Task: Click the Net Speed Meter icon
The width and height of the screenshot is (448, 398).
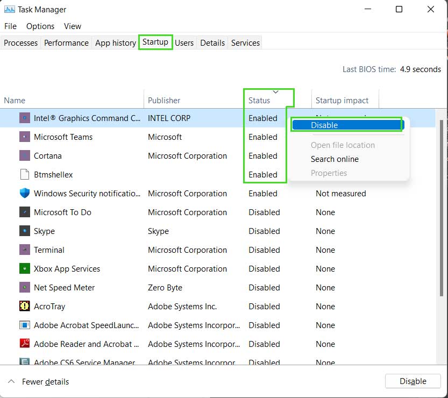Action: pyautogui.click(x=25, y=287)
